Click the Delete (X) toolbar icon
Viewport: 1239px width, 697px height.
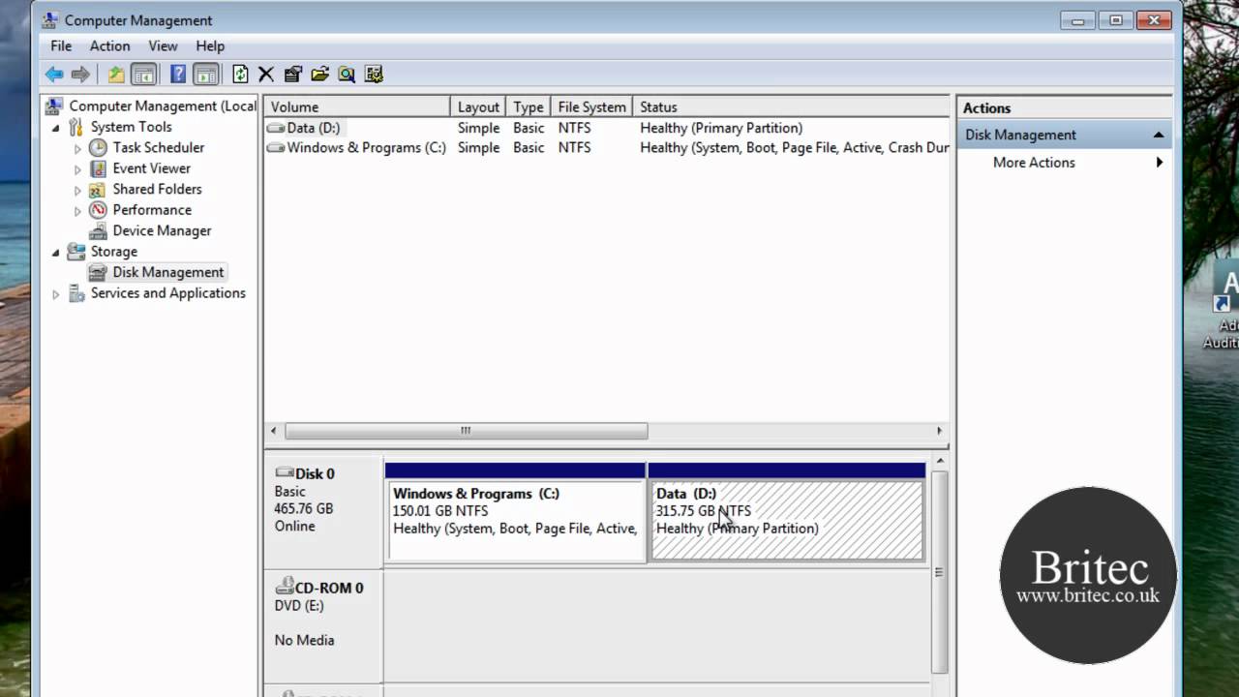(266, 75)
